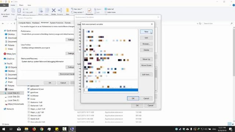Image resolution: width=235 pixels, height=132 pixels.
Task: Open the address bar history dropdown
Action: (x=198, y=23)
